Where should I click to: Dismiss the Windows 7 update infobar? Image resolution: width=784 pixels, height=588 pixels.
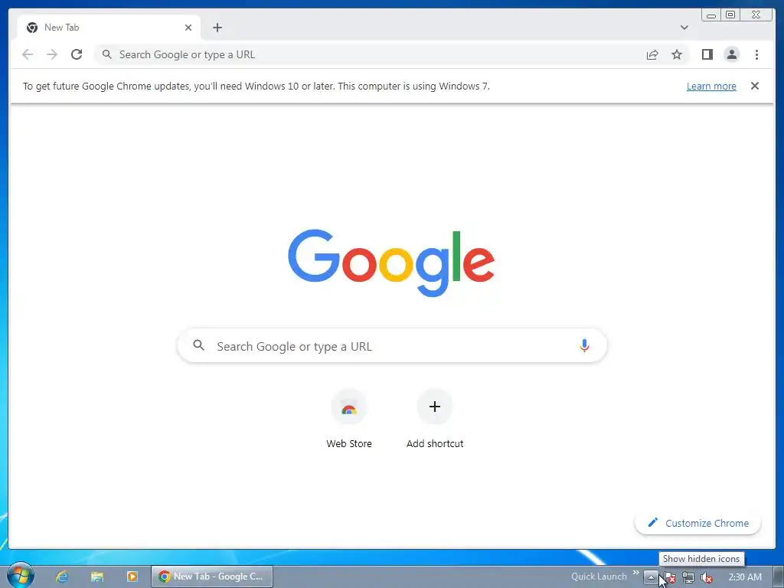pos(754,86)
